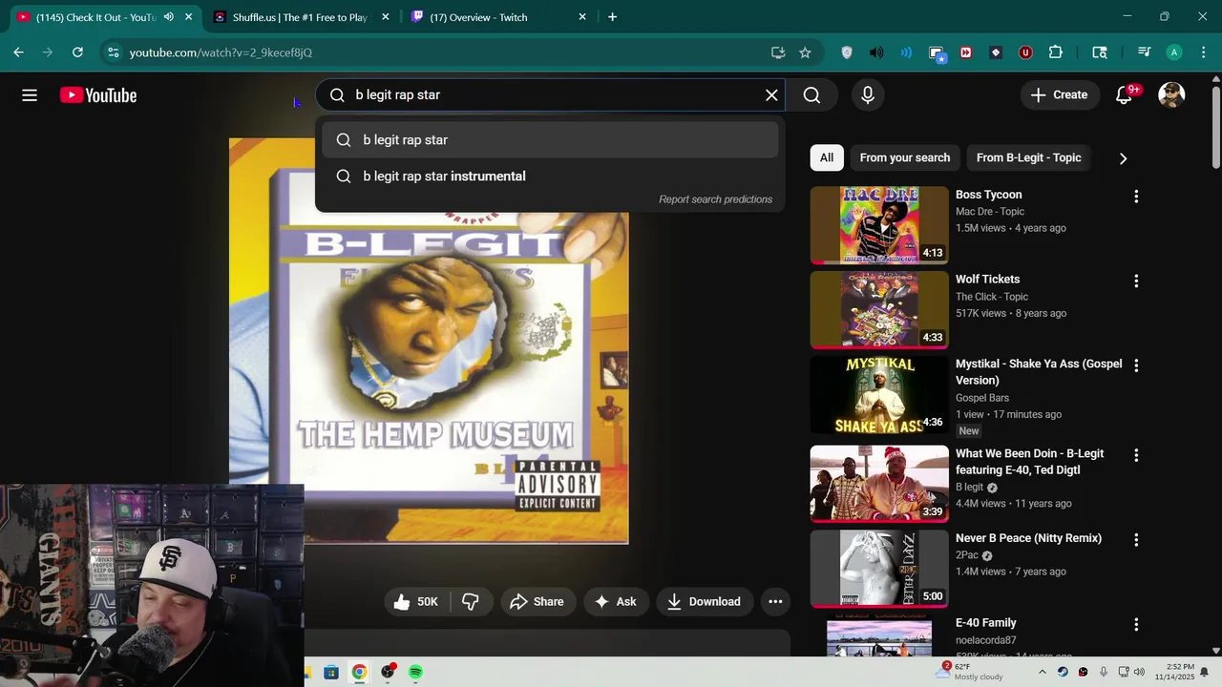This screenshot has width=1222, height=687.
Task: Open the Ask AI button
Action: coord(615,601)
